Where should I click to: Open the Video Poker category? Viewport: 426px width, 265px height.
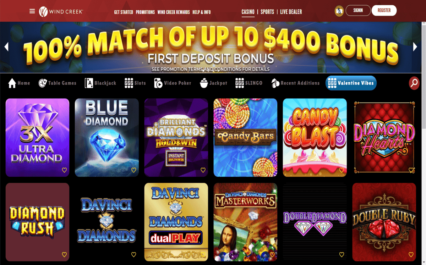[x=173, y=83]
